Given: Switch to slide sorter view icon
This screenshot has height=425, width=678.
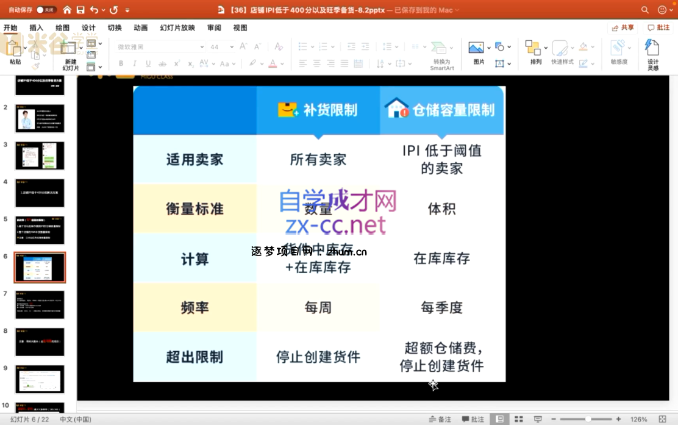Looking at the screenshot, I should pos(518,419).
